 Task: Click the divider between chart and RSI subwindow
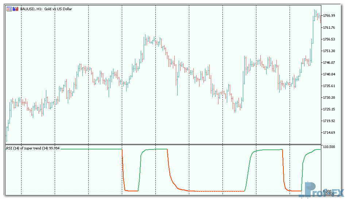point(164,144)
